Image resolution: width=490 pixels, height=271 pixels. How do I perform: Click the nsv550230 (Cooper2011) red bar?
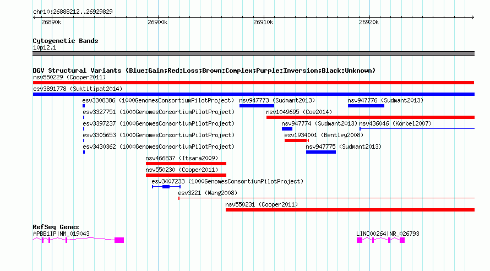(x=186, y=175)
